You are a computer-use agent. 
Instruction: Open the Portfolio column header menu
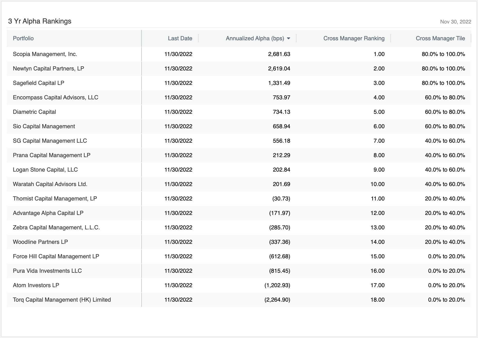[23, 38]
